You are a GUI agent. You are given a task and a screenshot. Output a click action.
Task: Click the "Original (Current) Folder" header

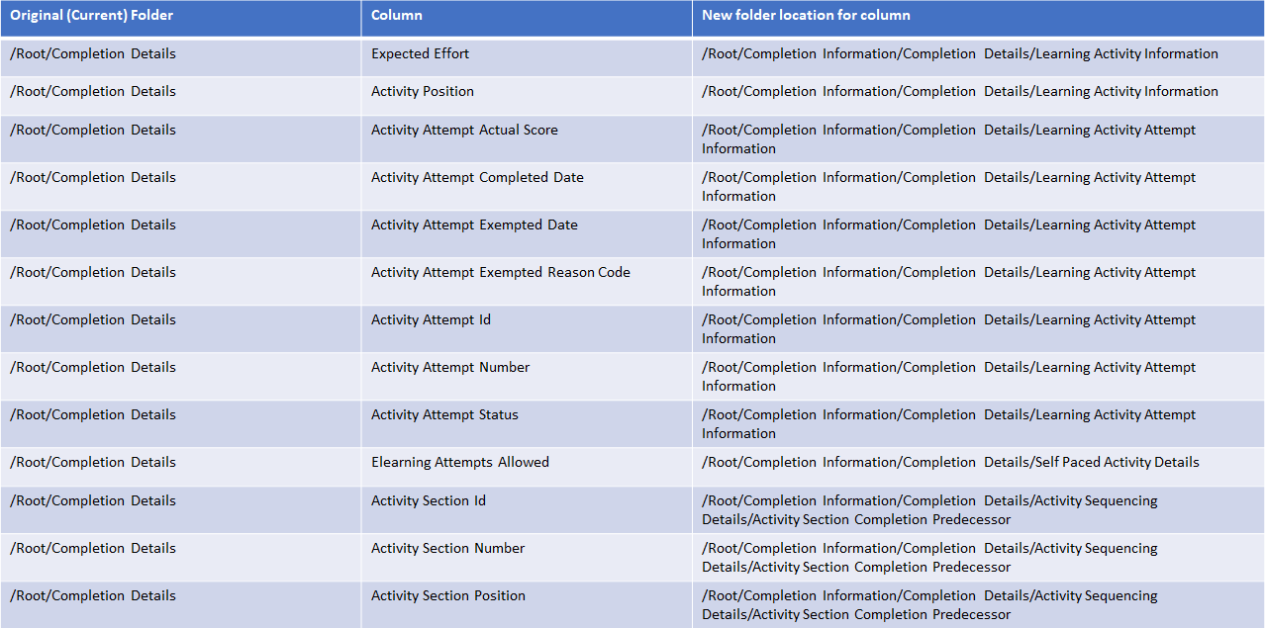pos(92,16)
